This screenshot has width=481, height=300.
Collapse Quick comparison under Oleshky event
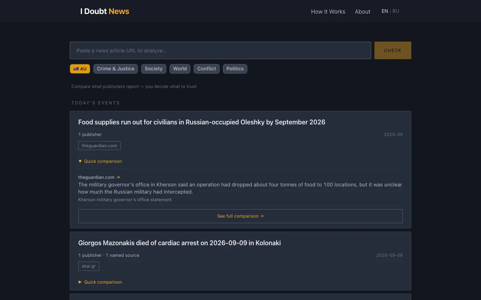(x=100, y=161)
